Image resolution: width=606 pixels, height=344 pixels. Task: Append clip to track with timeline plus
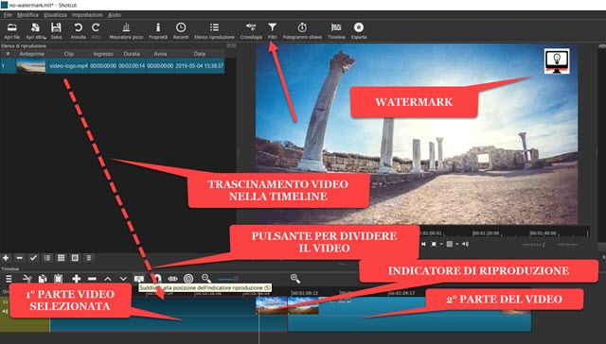pos(77,279)
